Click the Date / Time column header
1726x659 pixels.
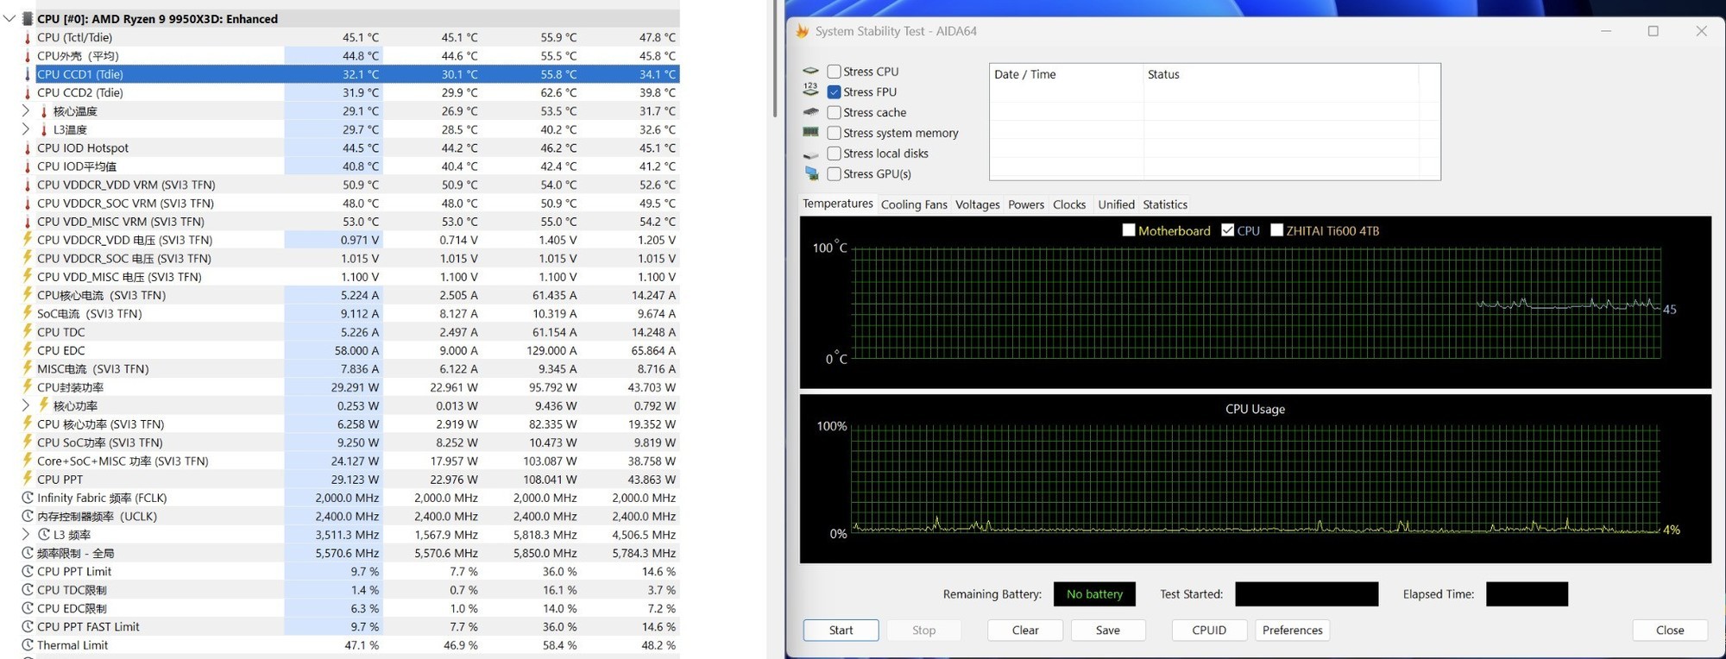pos(1066,74)
